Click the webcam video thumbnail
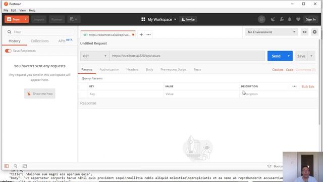The height and width of the screenshot is (182, 323). (303, 167)
